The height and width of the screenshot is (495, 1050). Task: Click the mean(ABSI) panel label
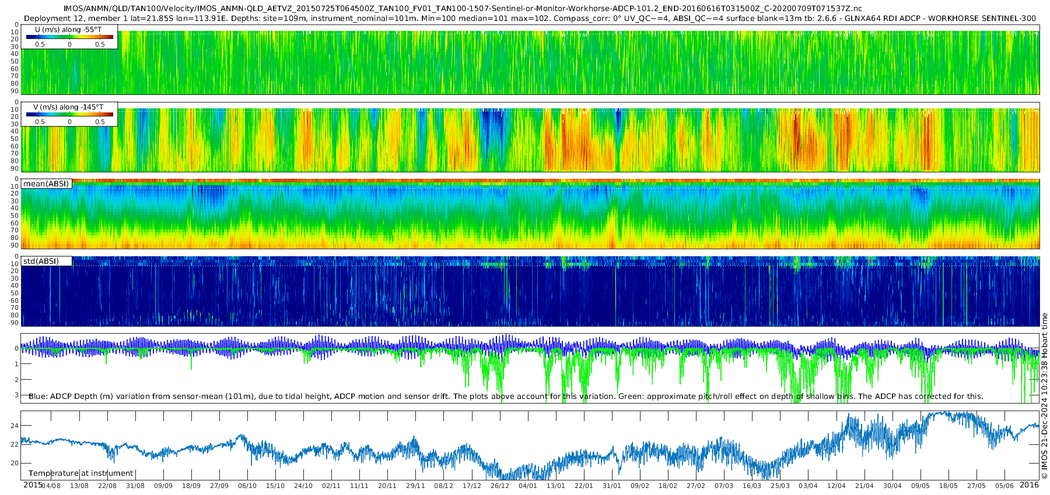tap(46, 184)
